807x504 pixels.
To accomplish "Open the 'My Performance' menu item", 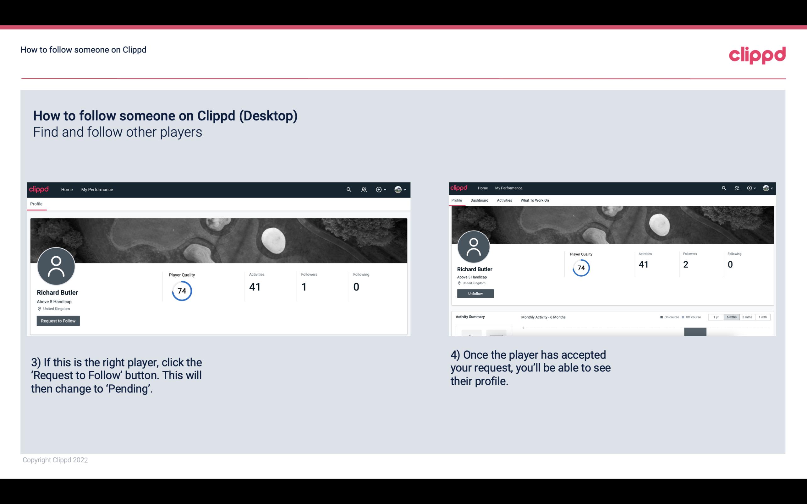I will [x=96, y=189].
